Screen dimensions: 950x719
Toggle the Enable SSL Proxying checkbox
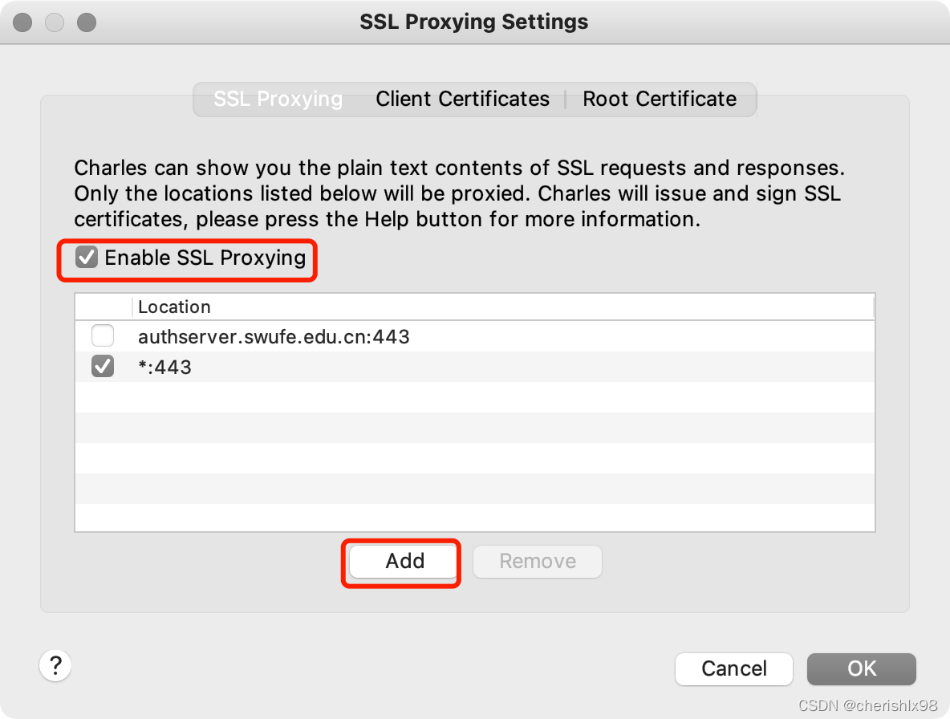(87, 258)
